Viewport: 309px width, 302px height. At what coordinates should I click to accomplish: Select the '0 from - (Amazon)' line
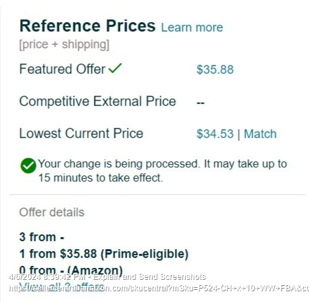pos(71,271)
